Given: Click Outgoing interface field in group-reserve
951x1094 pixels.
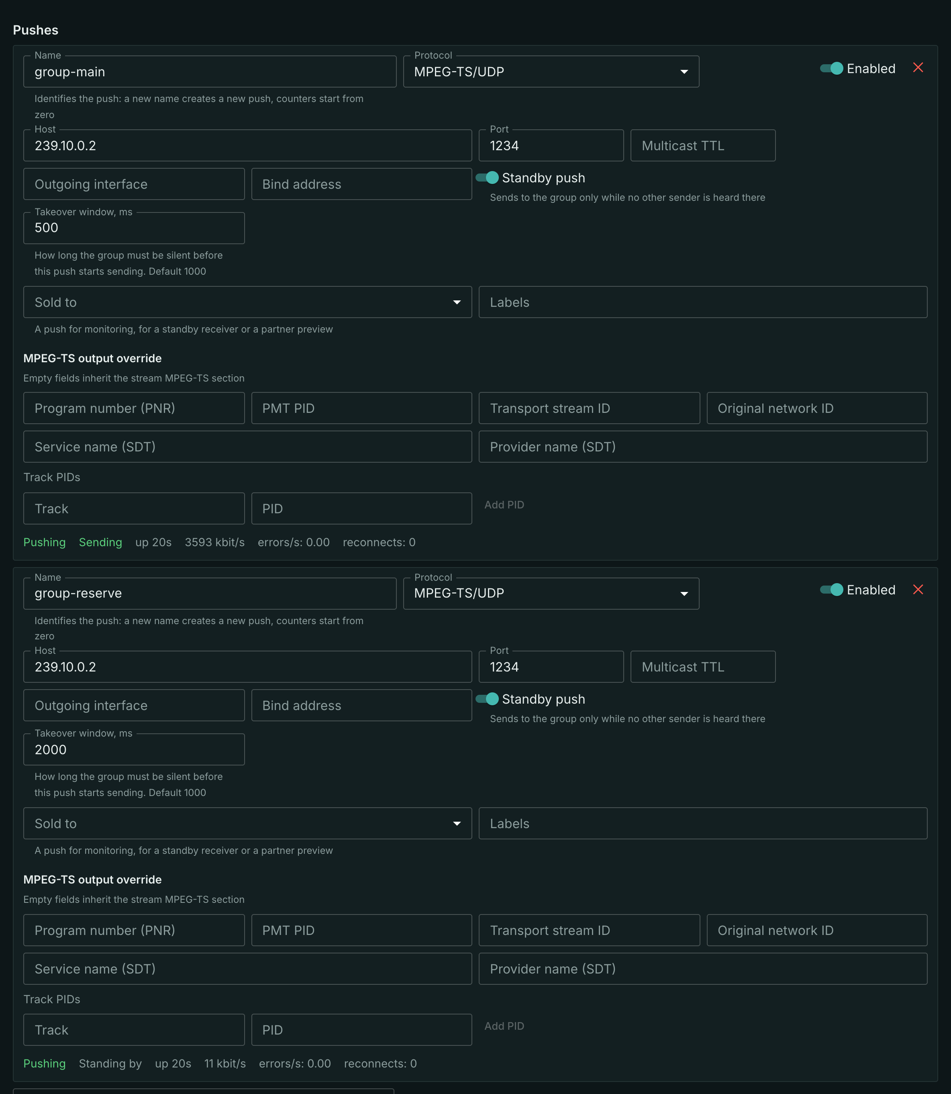Looking at the screenshot, I should click(134, 706).
